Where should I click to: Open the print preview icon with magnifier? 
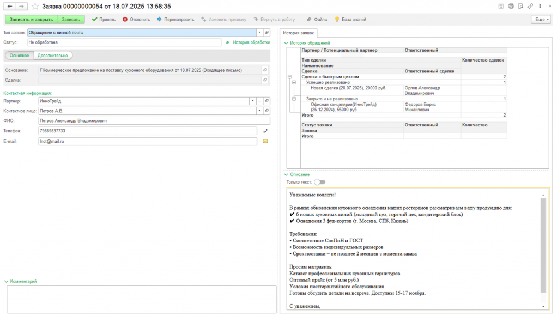coord(520,6)
